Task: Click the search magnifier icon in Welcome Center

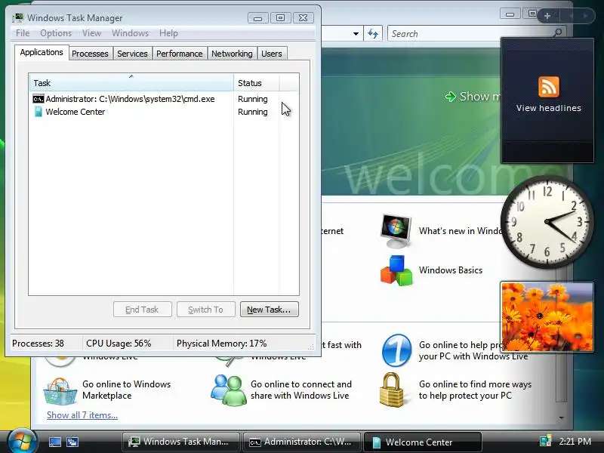Action: coord(557,33)
